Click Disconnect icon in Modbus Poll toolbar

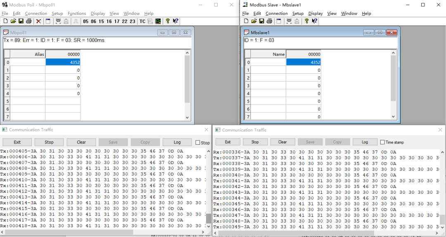click(x=66, y=21)
